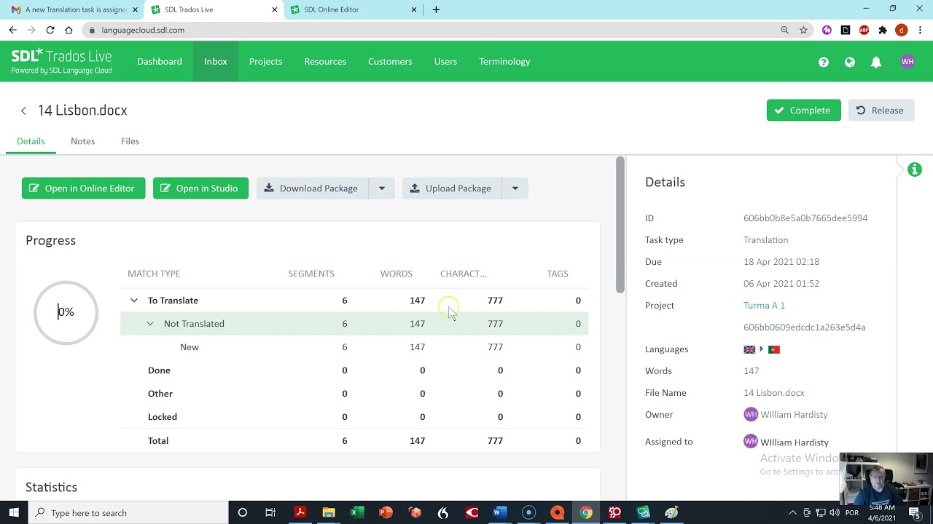This screenshot has height=524, width=933.
Task: Click the main panel vertical scrollbar
Action: pos(620,226)
